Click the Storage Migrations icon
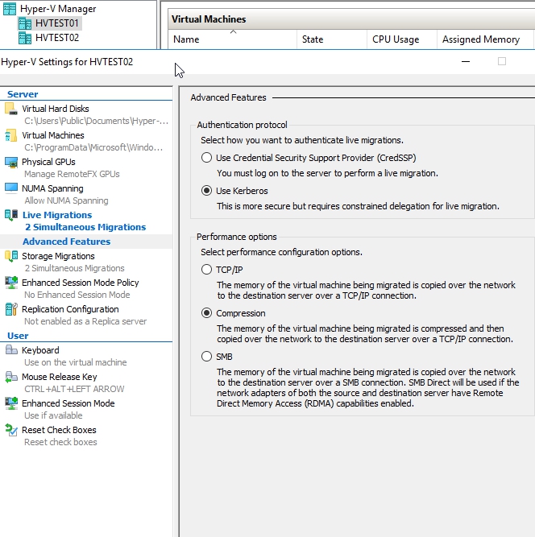This screenshot has height=537, width=535. (x=10, y=256)
